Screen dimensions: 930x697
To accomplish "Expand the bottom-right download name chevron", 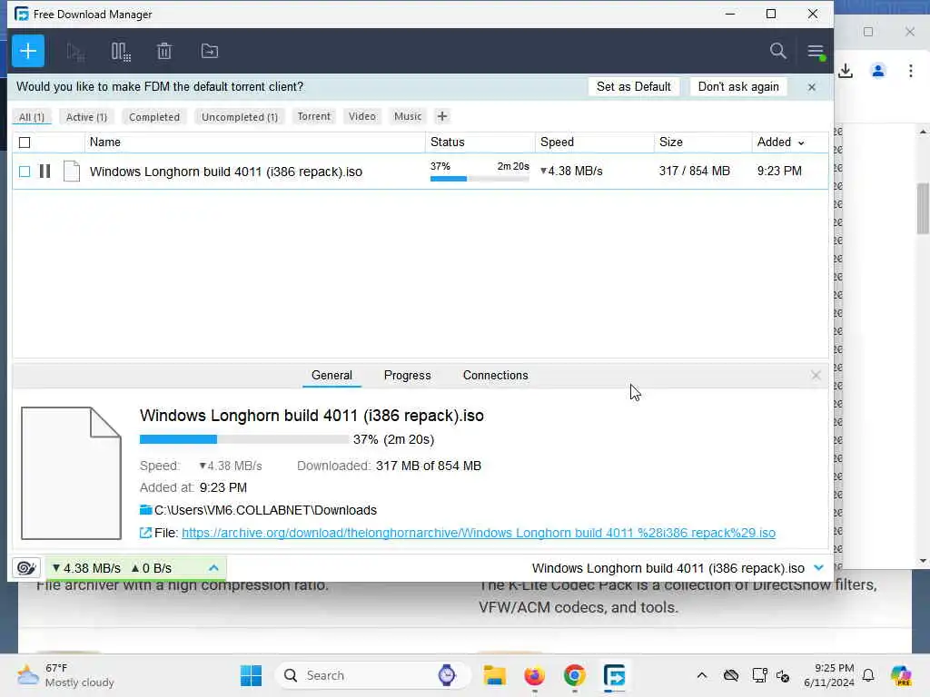I will (818, 568).
